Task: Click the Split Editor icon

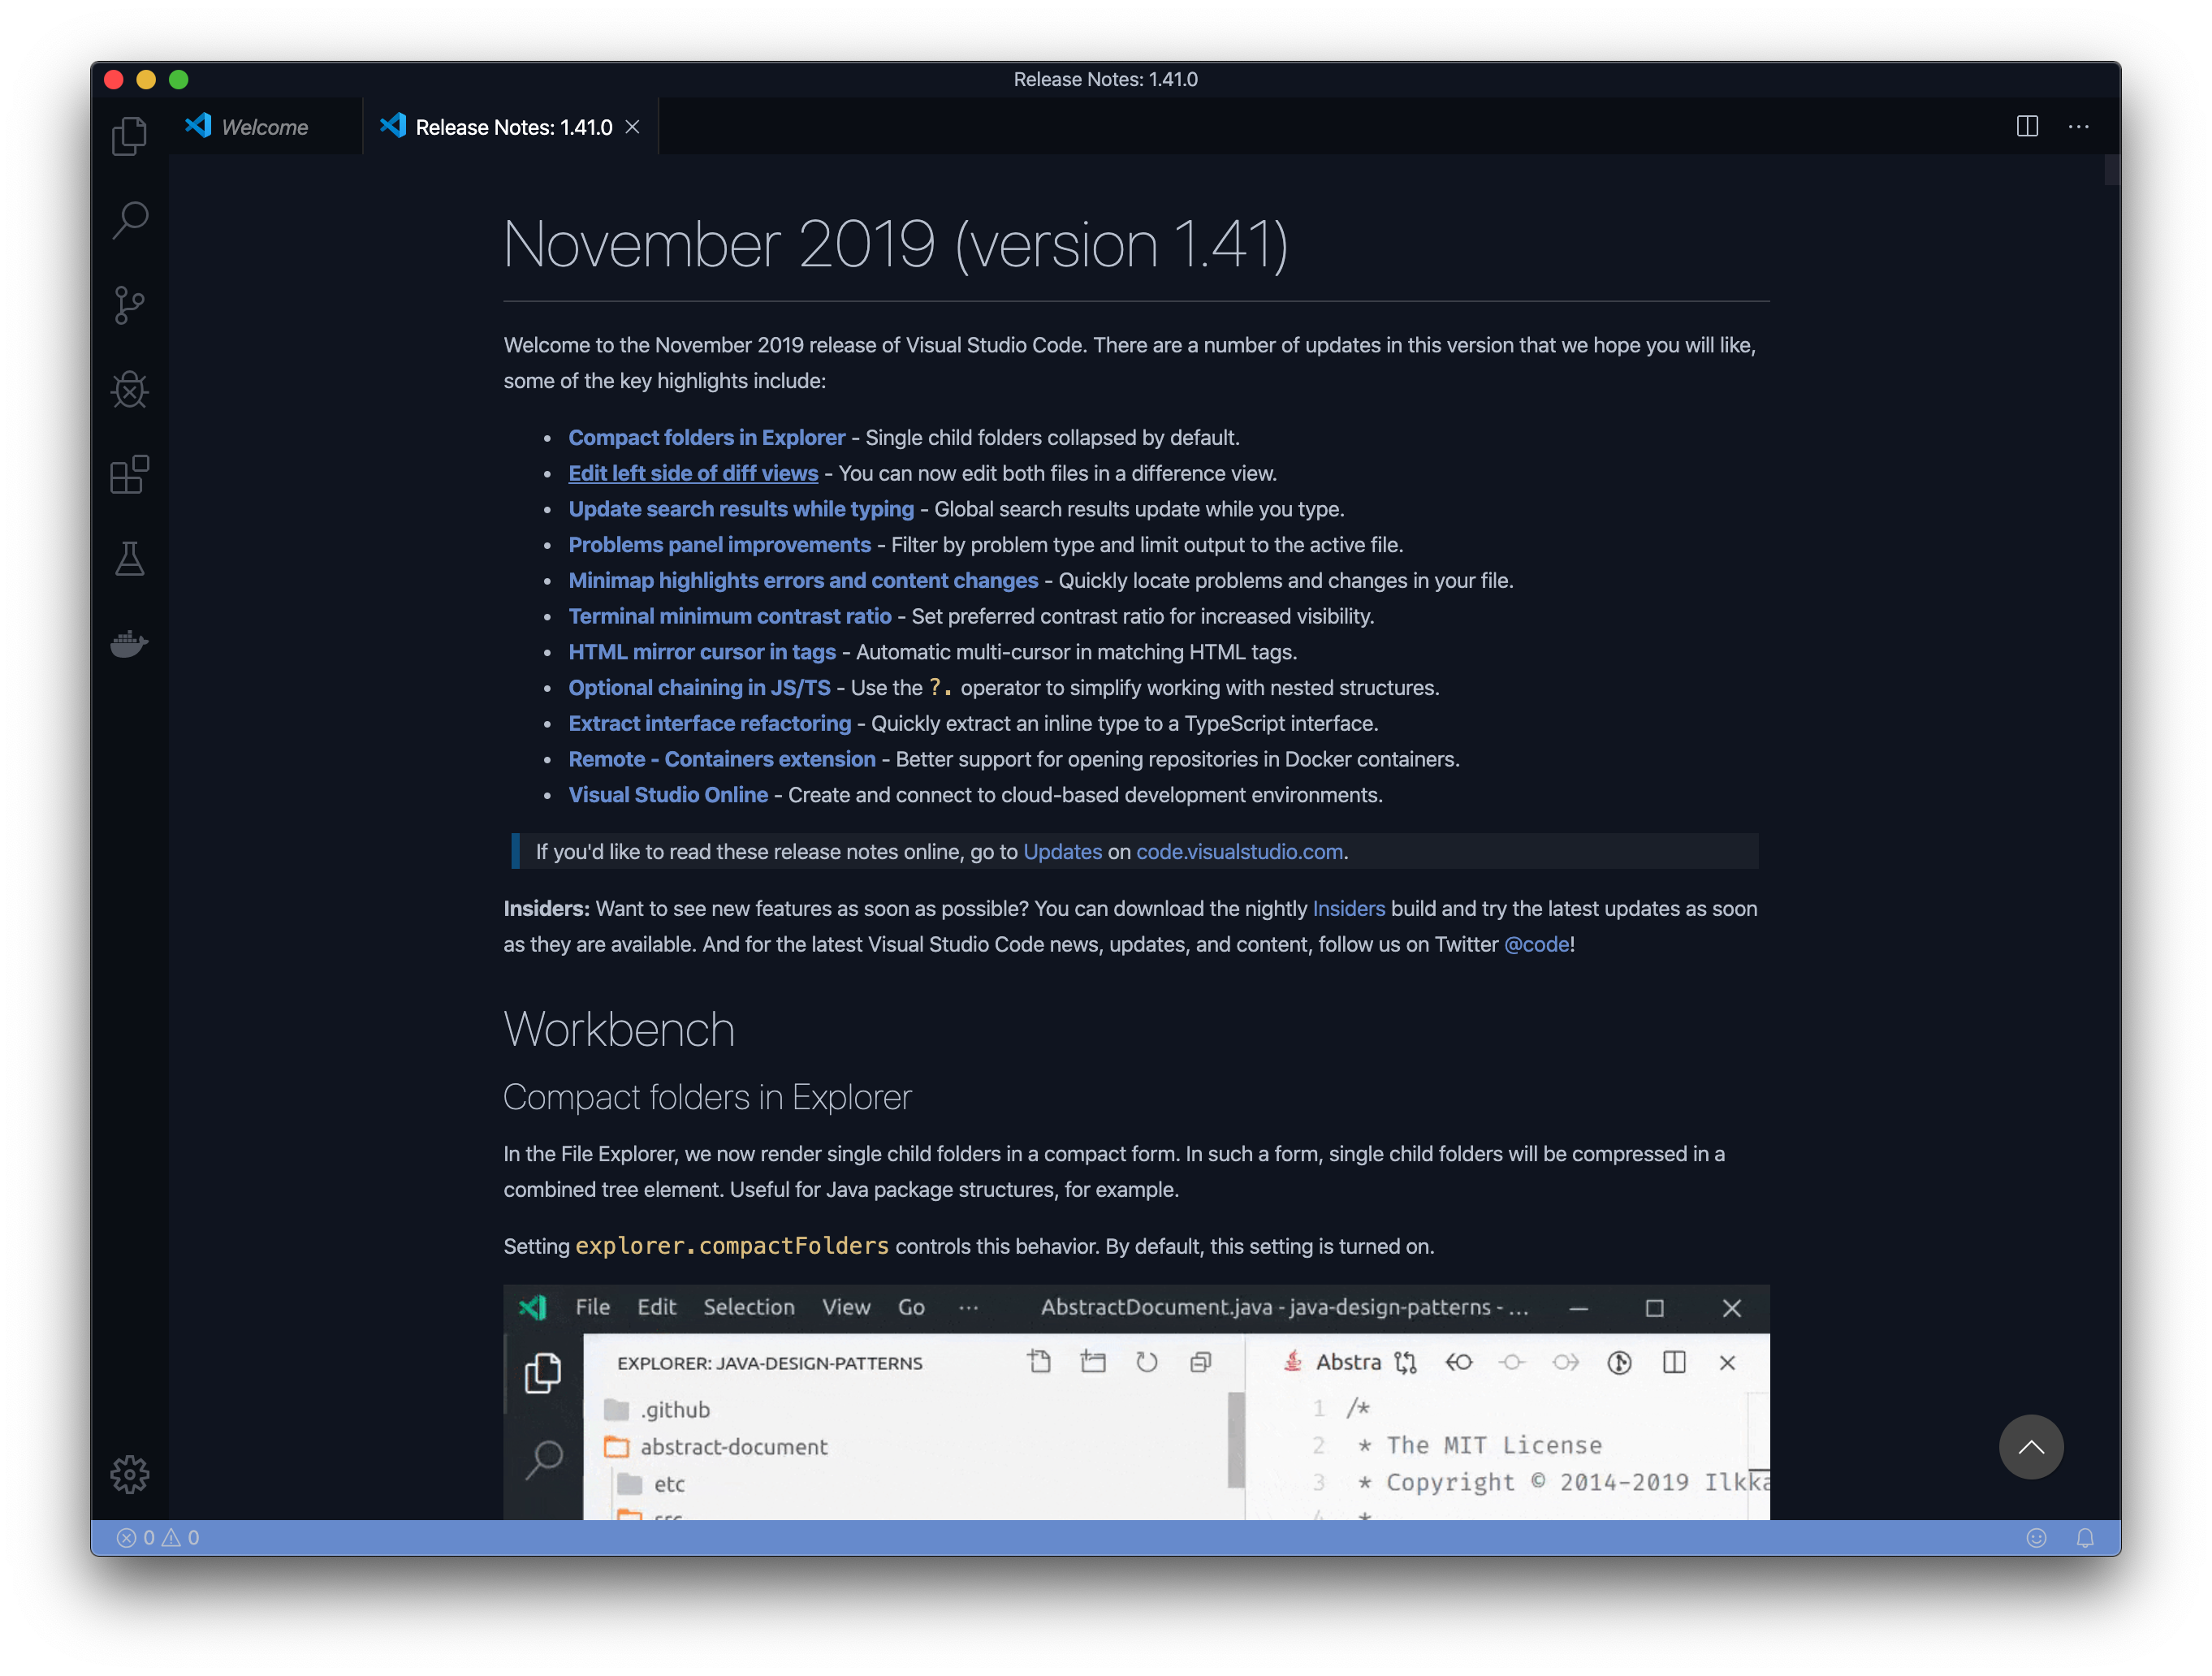Action: (x=2027, y=127)
